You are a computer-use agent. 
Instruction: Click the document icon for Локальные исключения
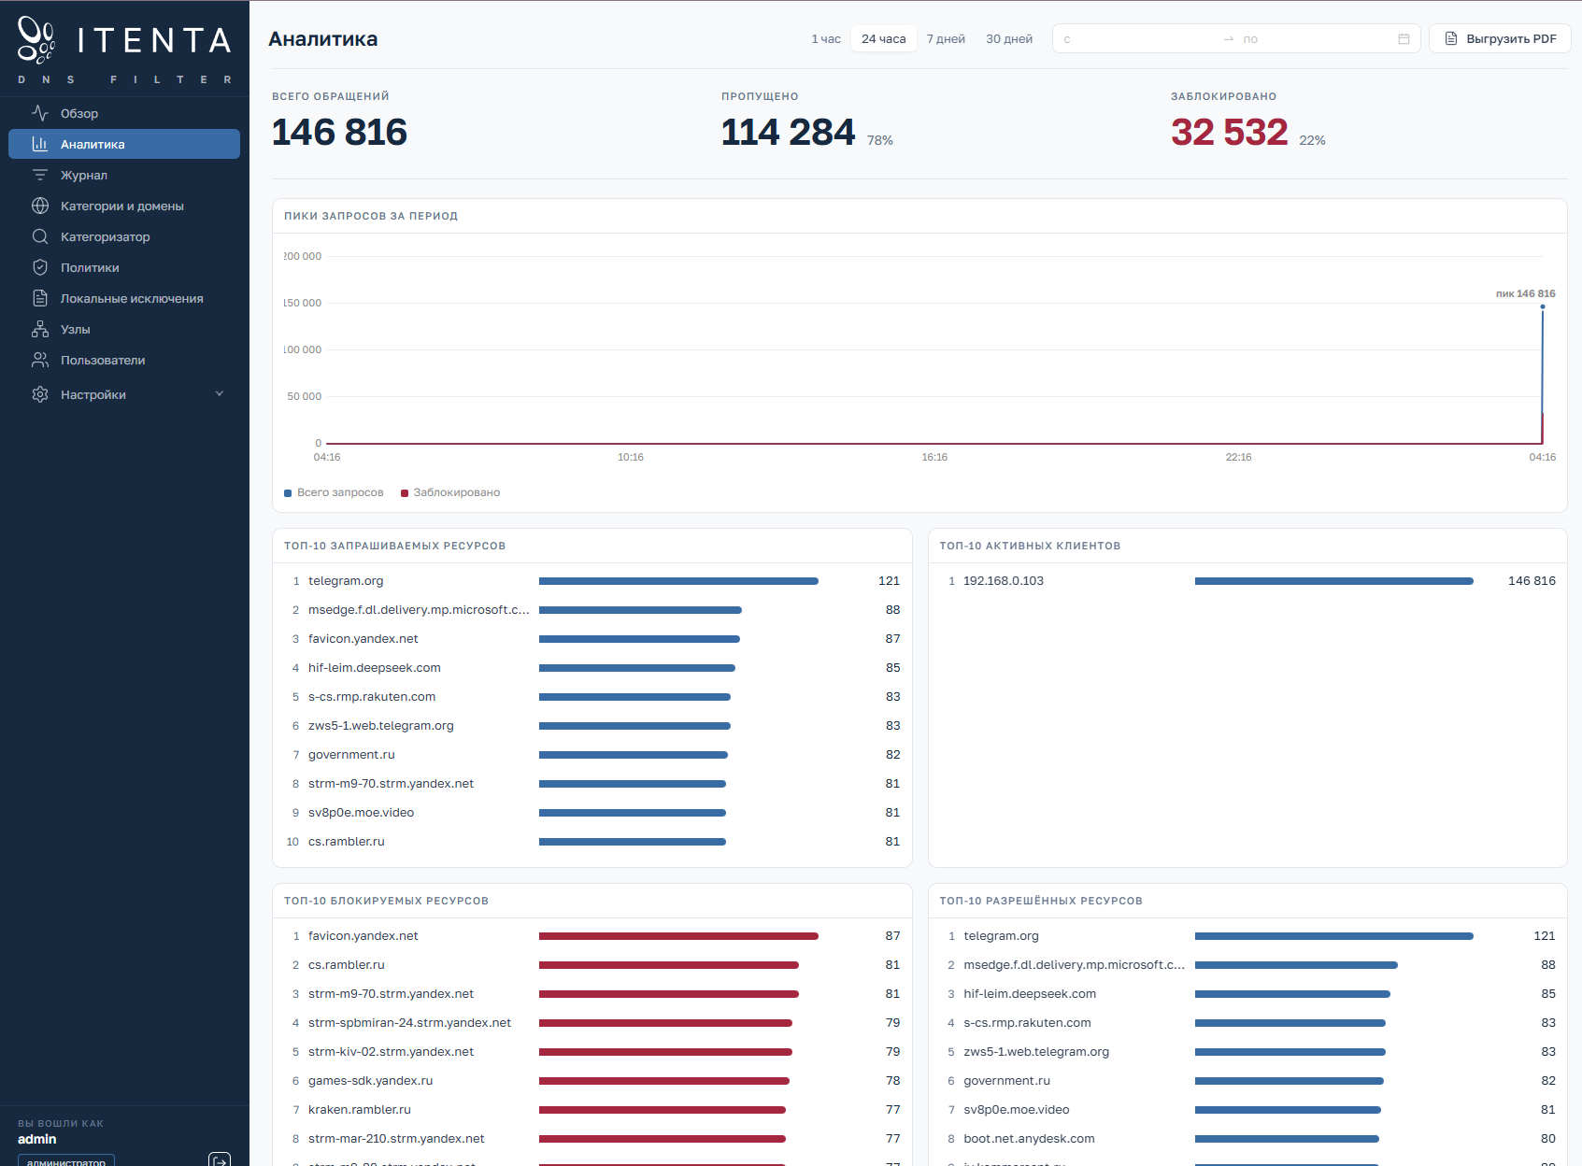pos(40,298)
